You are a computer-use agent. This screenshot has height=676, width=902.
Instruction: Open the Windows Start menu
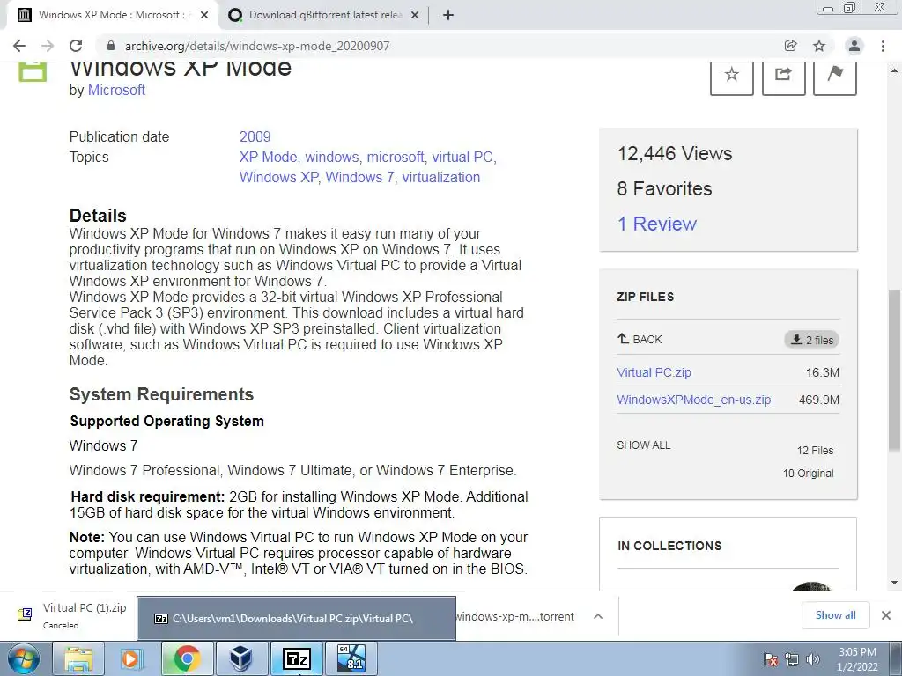tap(23, 658)
